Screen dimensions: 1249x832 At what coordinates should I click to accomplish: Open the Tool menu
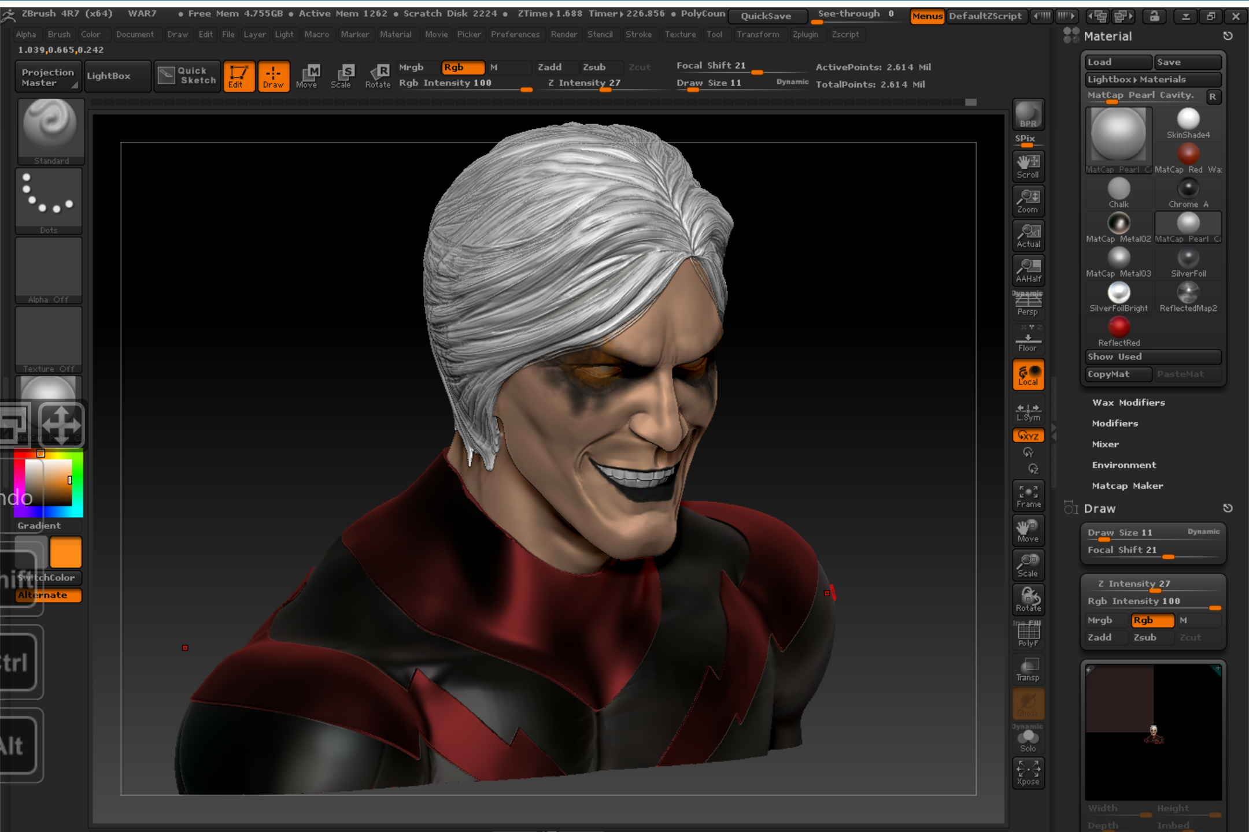pos(714,35)
